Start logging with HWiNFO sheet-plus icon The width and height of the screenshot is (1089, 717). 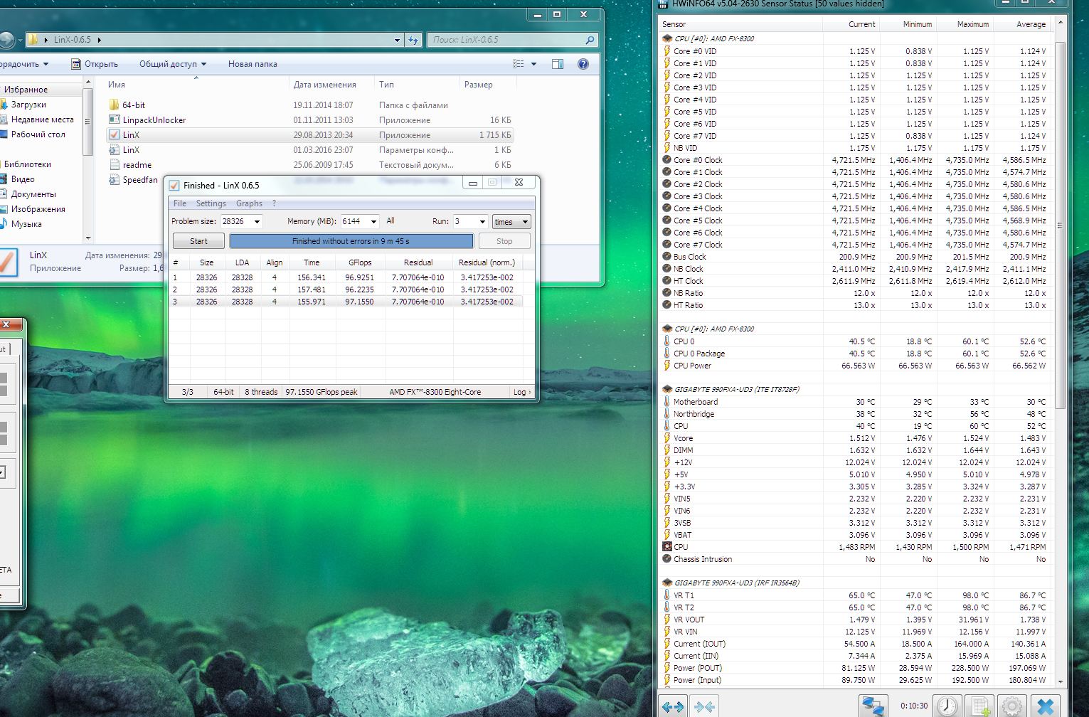pyautogui.click(x=981, y=706)
